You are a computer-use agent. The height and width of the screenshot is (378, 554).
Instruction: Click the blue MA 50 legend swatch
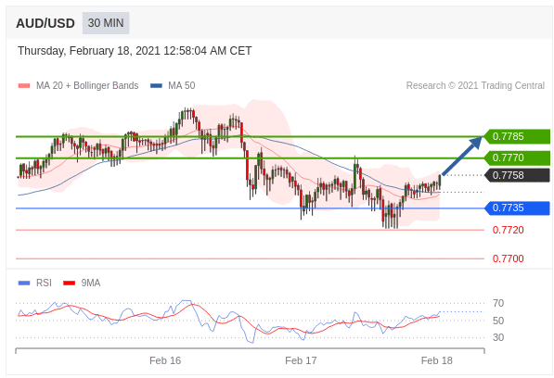(x=156, y=85)
